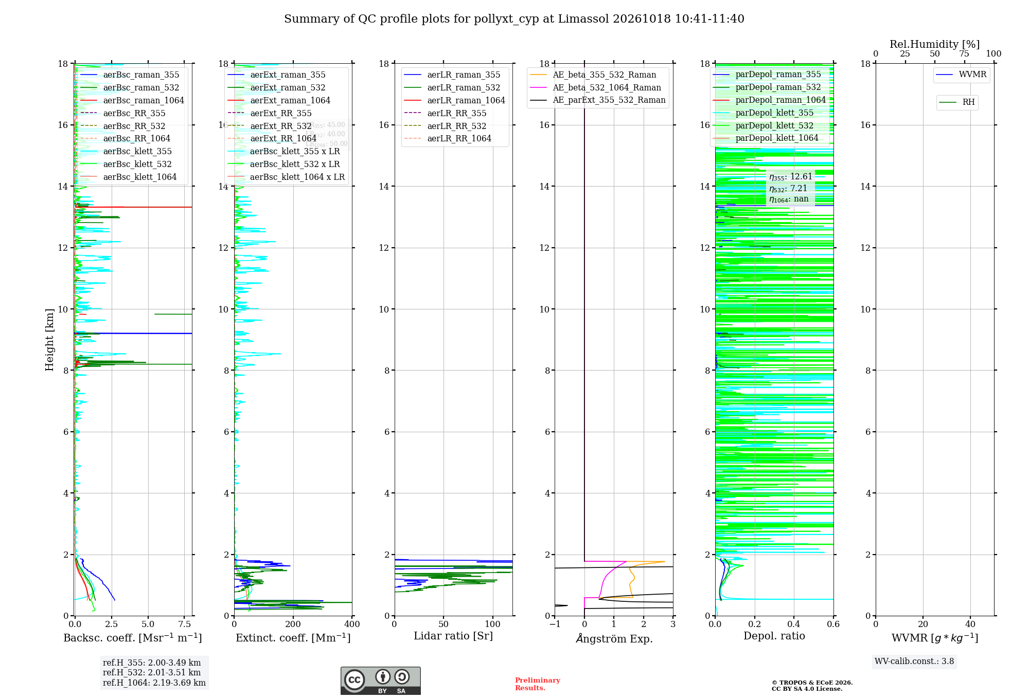1029x699 pixels.
Task: Click the 'Height [km]' y-axis label
Action: (x=49, y=340)
